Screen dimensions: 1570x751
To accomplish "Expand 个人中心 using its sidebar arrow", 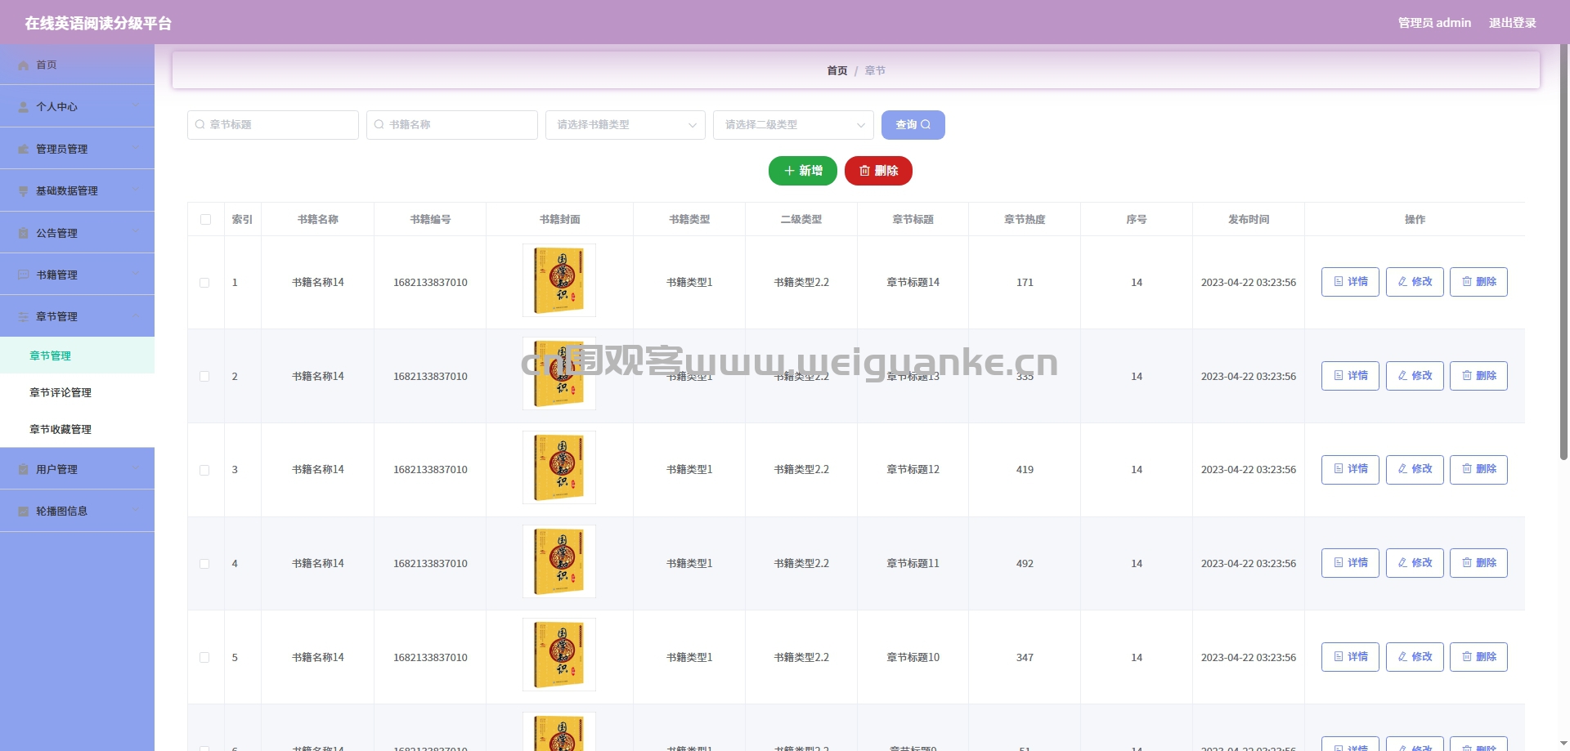I will click(x=137, y=105).
